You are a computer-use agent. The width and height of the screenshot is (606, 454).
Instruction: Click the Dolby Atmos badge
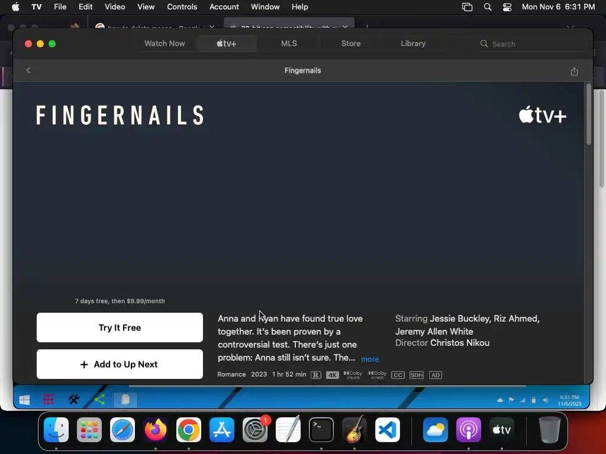377,375
